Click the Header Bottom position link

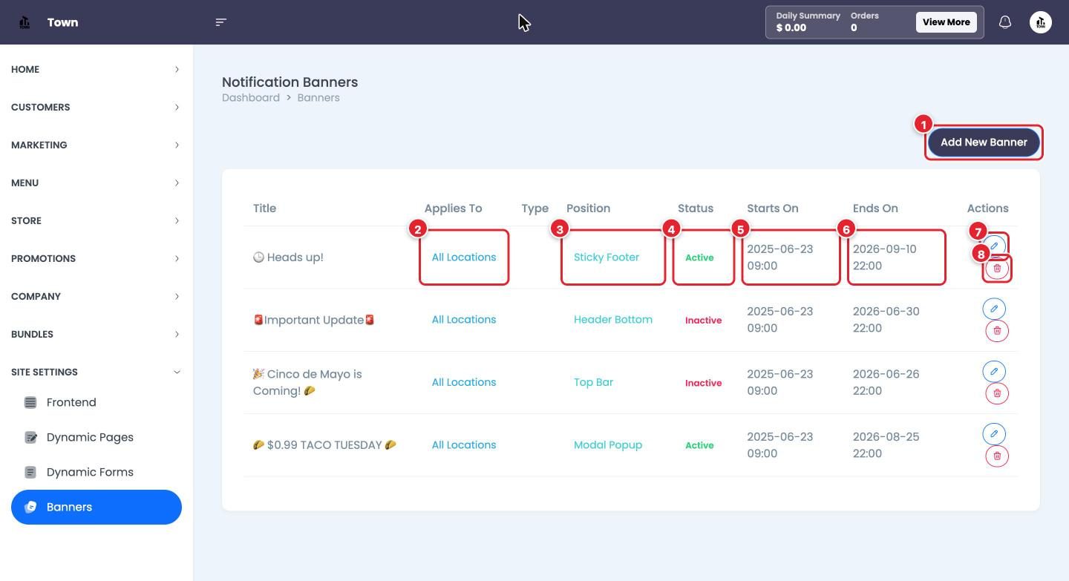[x=613, y=319]
